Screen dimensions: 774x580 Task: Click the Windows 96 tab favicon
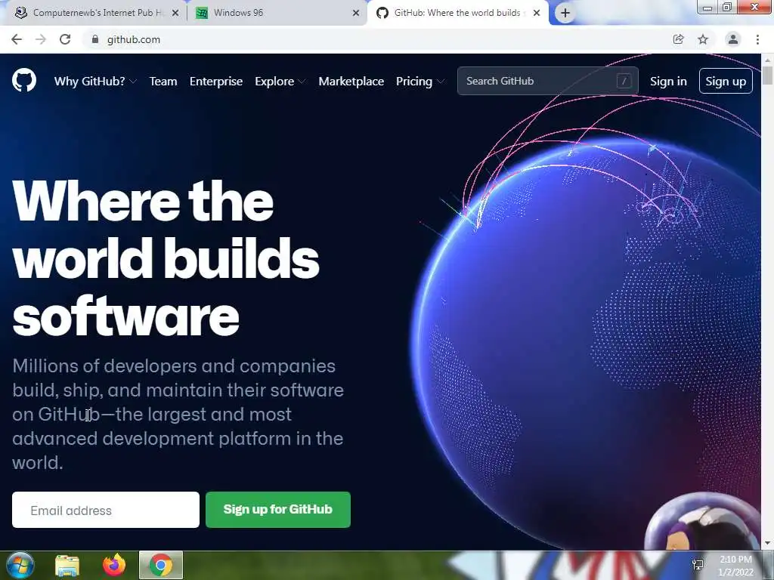pos(201,13)
